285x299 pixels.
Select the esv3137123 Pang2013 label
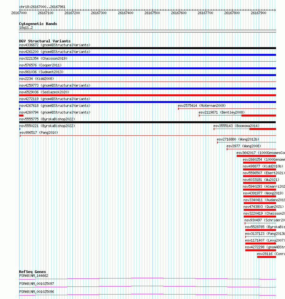point(265,234)
